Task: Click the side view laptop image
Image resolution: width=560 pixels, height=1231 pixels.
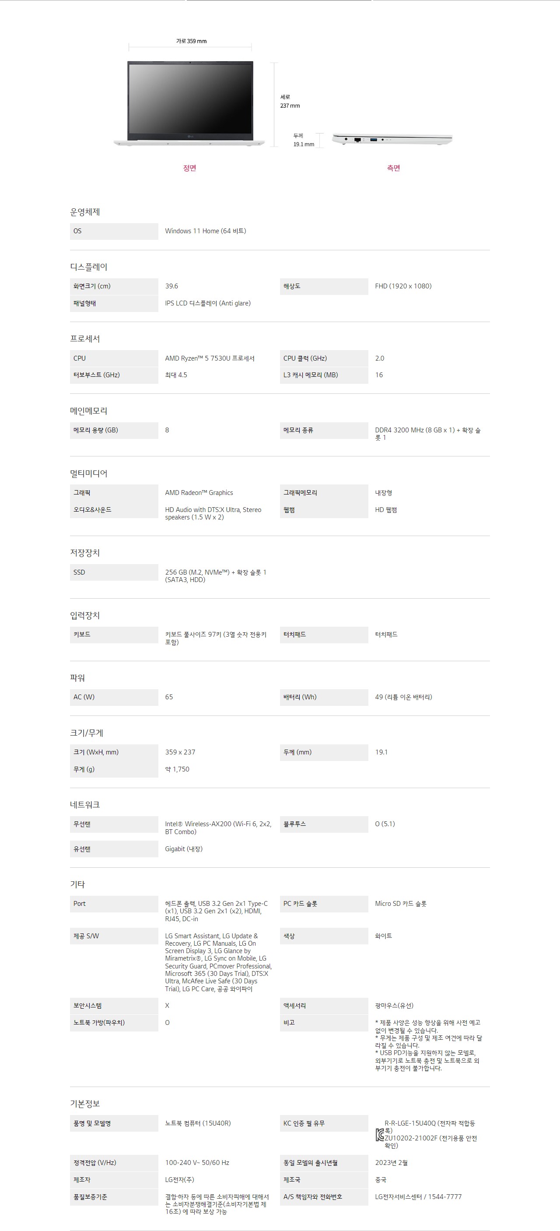Action: tap(392, 139)
